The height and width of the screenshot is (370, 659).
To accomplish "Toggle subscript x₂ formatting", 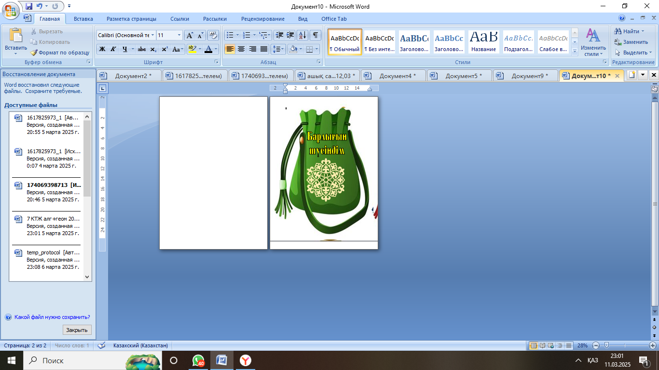I will tap(153, 49).
